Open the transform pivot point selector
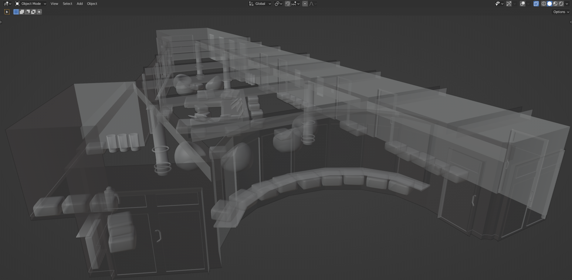Screen dimensions: 572x280 coord(278,4)
